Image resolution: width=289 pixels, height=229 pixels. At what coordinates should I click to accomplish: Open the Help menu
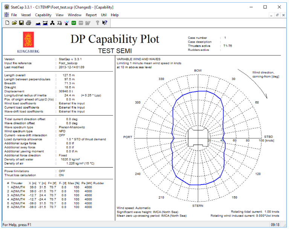pos(115,15)
